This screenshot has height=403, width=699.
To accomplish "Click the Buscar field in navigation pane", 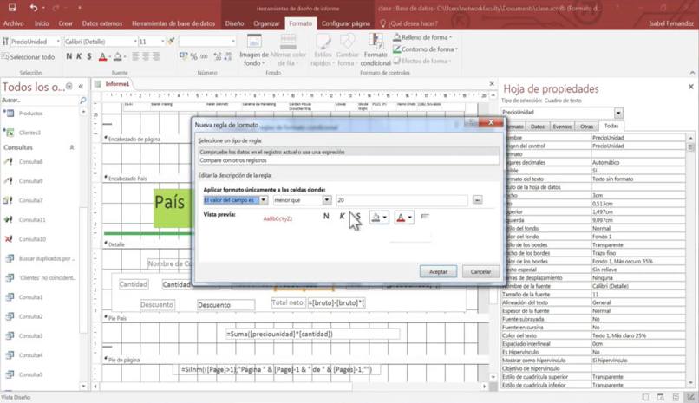I will [39, 101].
